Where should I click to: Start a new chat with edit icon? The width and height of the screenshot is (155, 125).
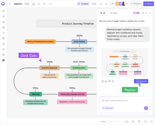point(143,13)
